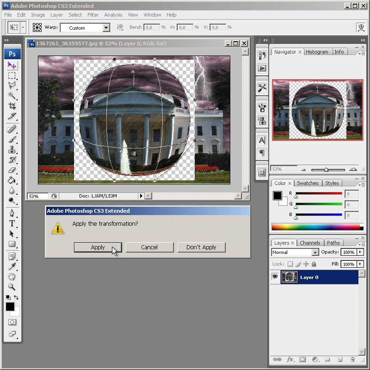This screenshot has height=370, width=370.
Task: Open the blend mode Normal dropdown
Action: coord(315,253)
